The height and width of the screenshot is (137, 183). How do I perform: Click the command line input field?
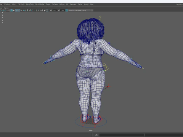(x=122, y=135)
